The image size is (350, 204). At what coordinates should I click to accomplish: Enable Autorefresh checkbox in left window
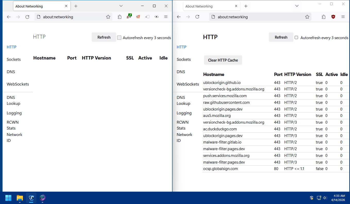(x=119, y=38)
